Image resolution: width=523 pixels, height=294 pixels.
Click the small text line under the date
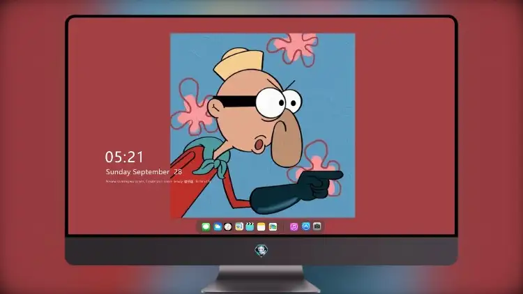coord(158,182)
